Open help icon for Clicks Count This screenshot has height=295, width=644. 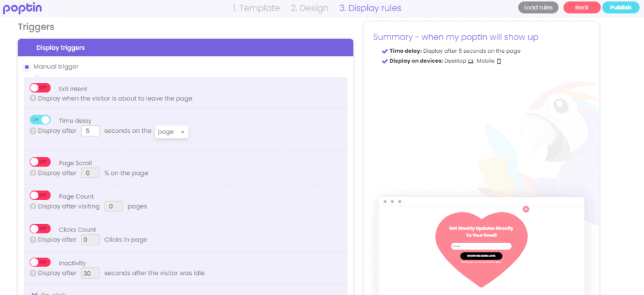click(x=33, y=240)
